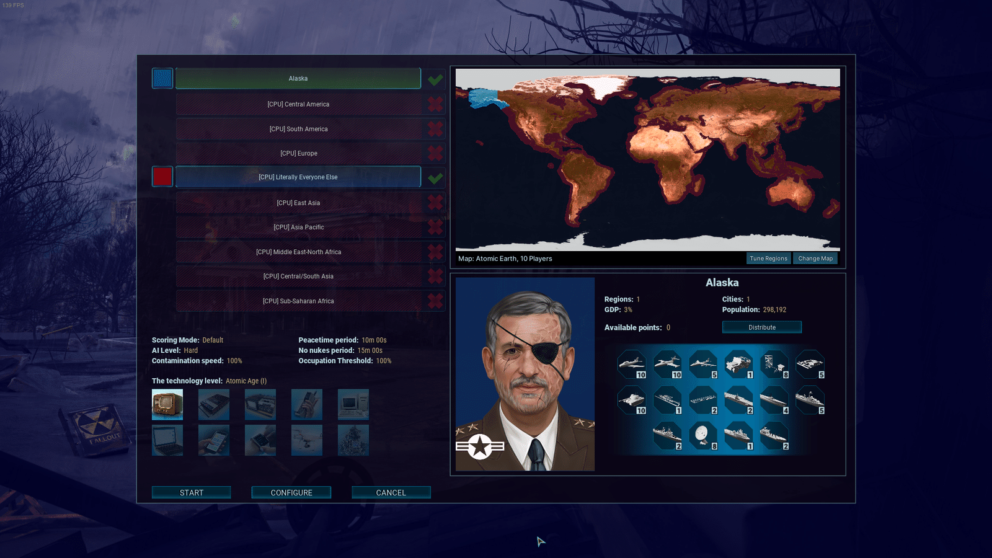Screen dimensions: 992x558
Task: Click the airbase structure icon with count 5
Action: [810, 365]
